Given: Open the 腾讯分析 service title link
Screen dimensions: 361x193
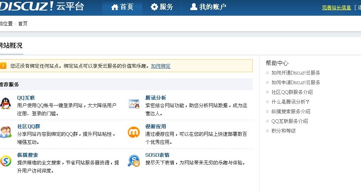Looking at the screenshot, I should pos(156,98).
